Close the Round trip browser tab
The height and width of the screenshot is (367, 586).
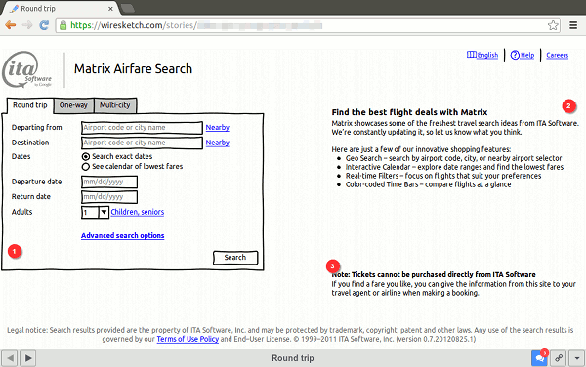pyautogui.click(x=110, y=8)
